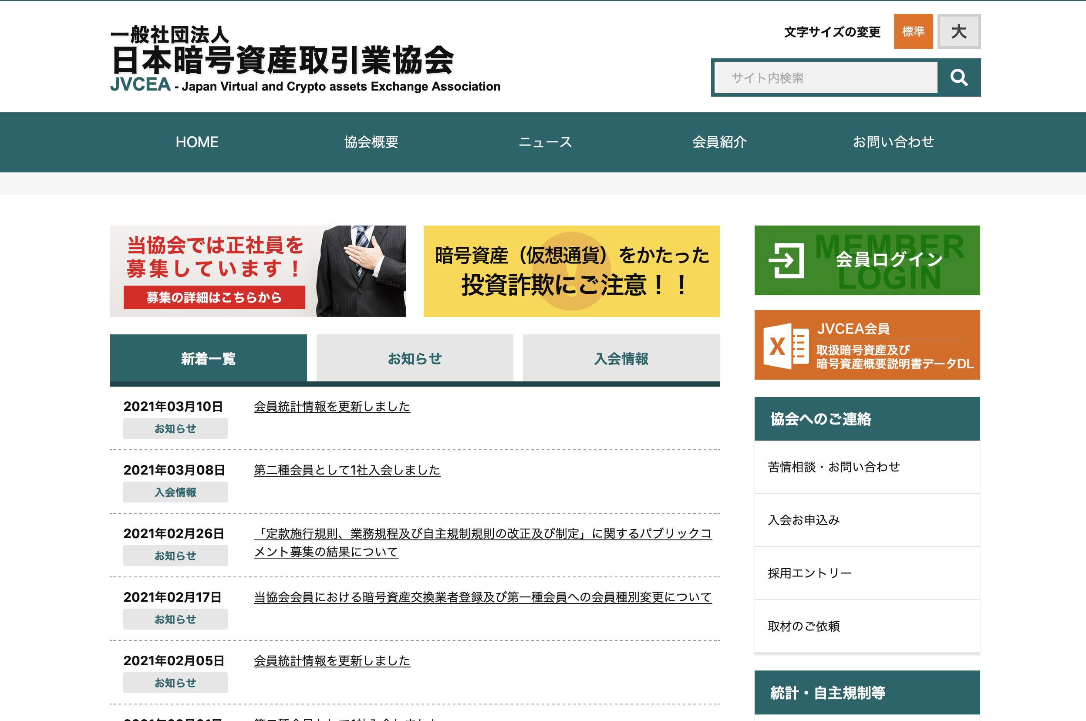
Task: Click the 協会へのご連絡 section header
Action: [867, 419]
